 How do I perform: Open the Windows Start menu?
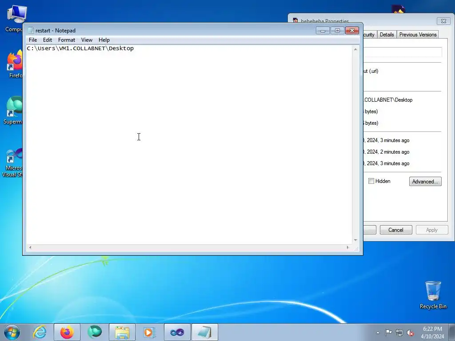pyautogui.click(x=12, y=332)
